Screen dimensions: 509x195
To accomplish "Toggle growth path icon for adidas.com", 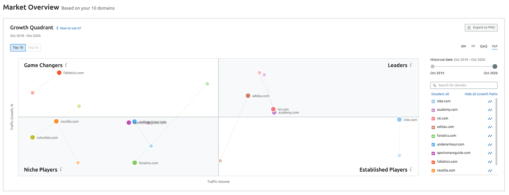I will pos(490,127).
